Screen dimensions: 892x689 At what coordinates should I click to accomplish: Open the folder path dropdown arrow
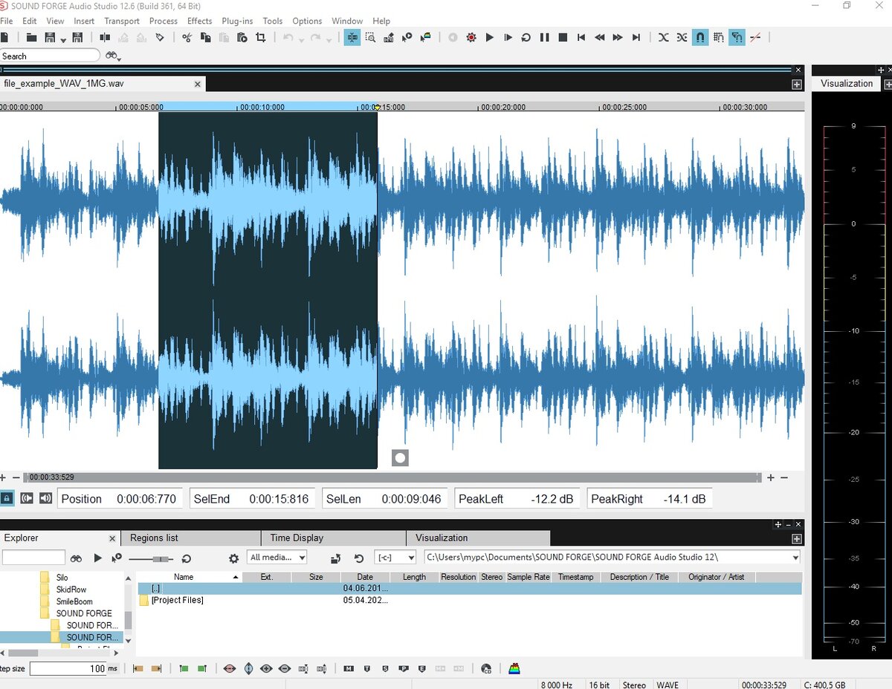pos(795,558)
